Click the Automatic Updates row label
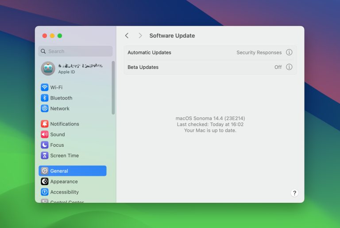340x228 pixels. [150, 53]
